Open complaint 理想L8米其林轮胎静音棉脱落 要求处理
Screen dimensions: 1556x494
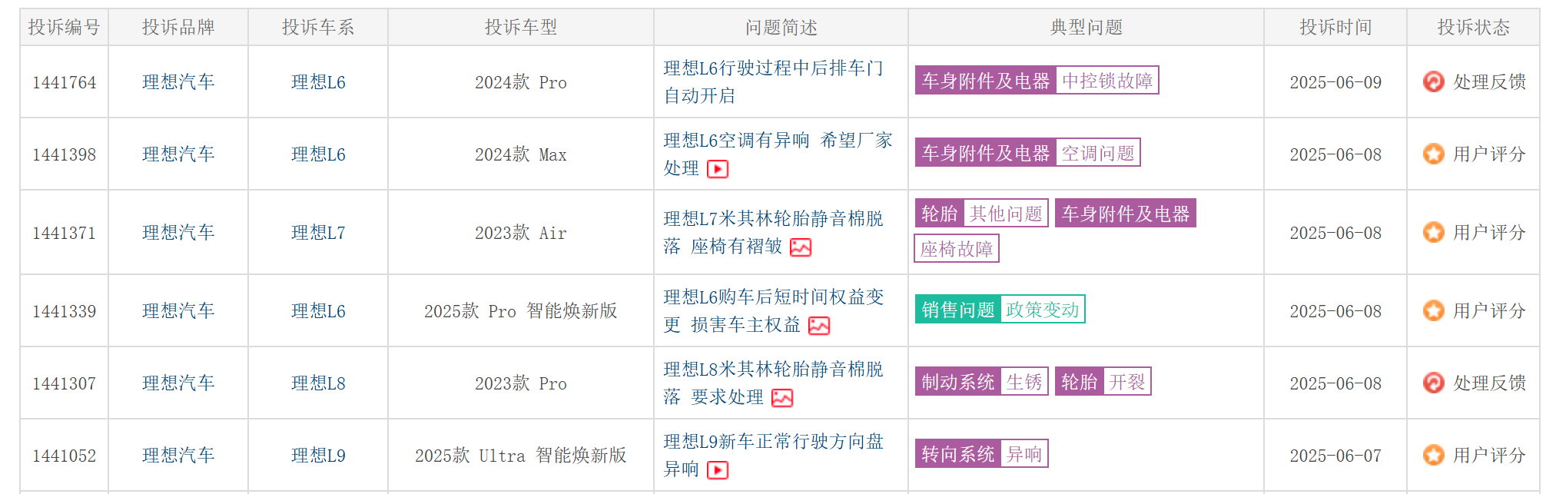point(773,383)
